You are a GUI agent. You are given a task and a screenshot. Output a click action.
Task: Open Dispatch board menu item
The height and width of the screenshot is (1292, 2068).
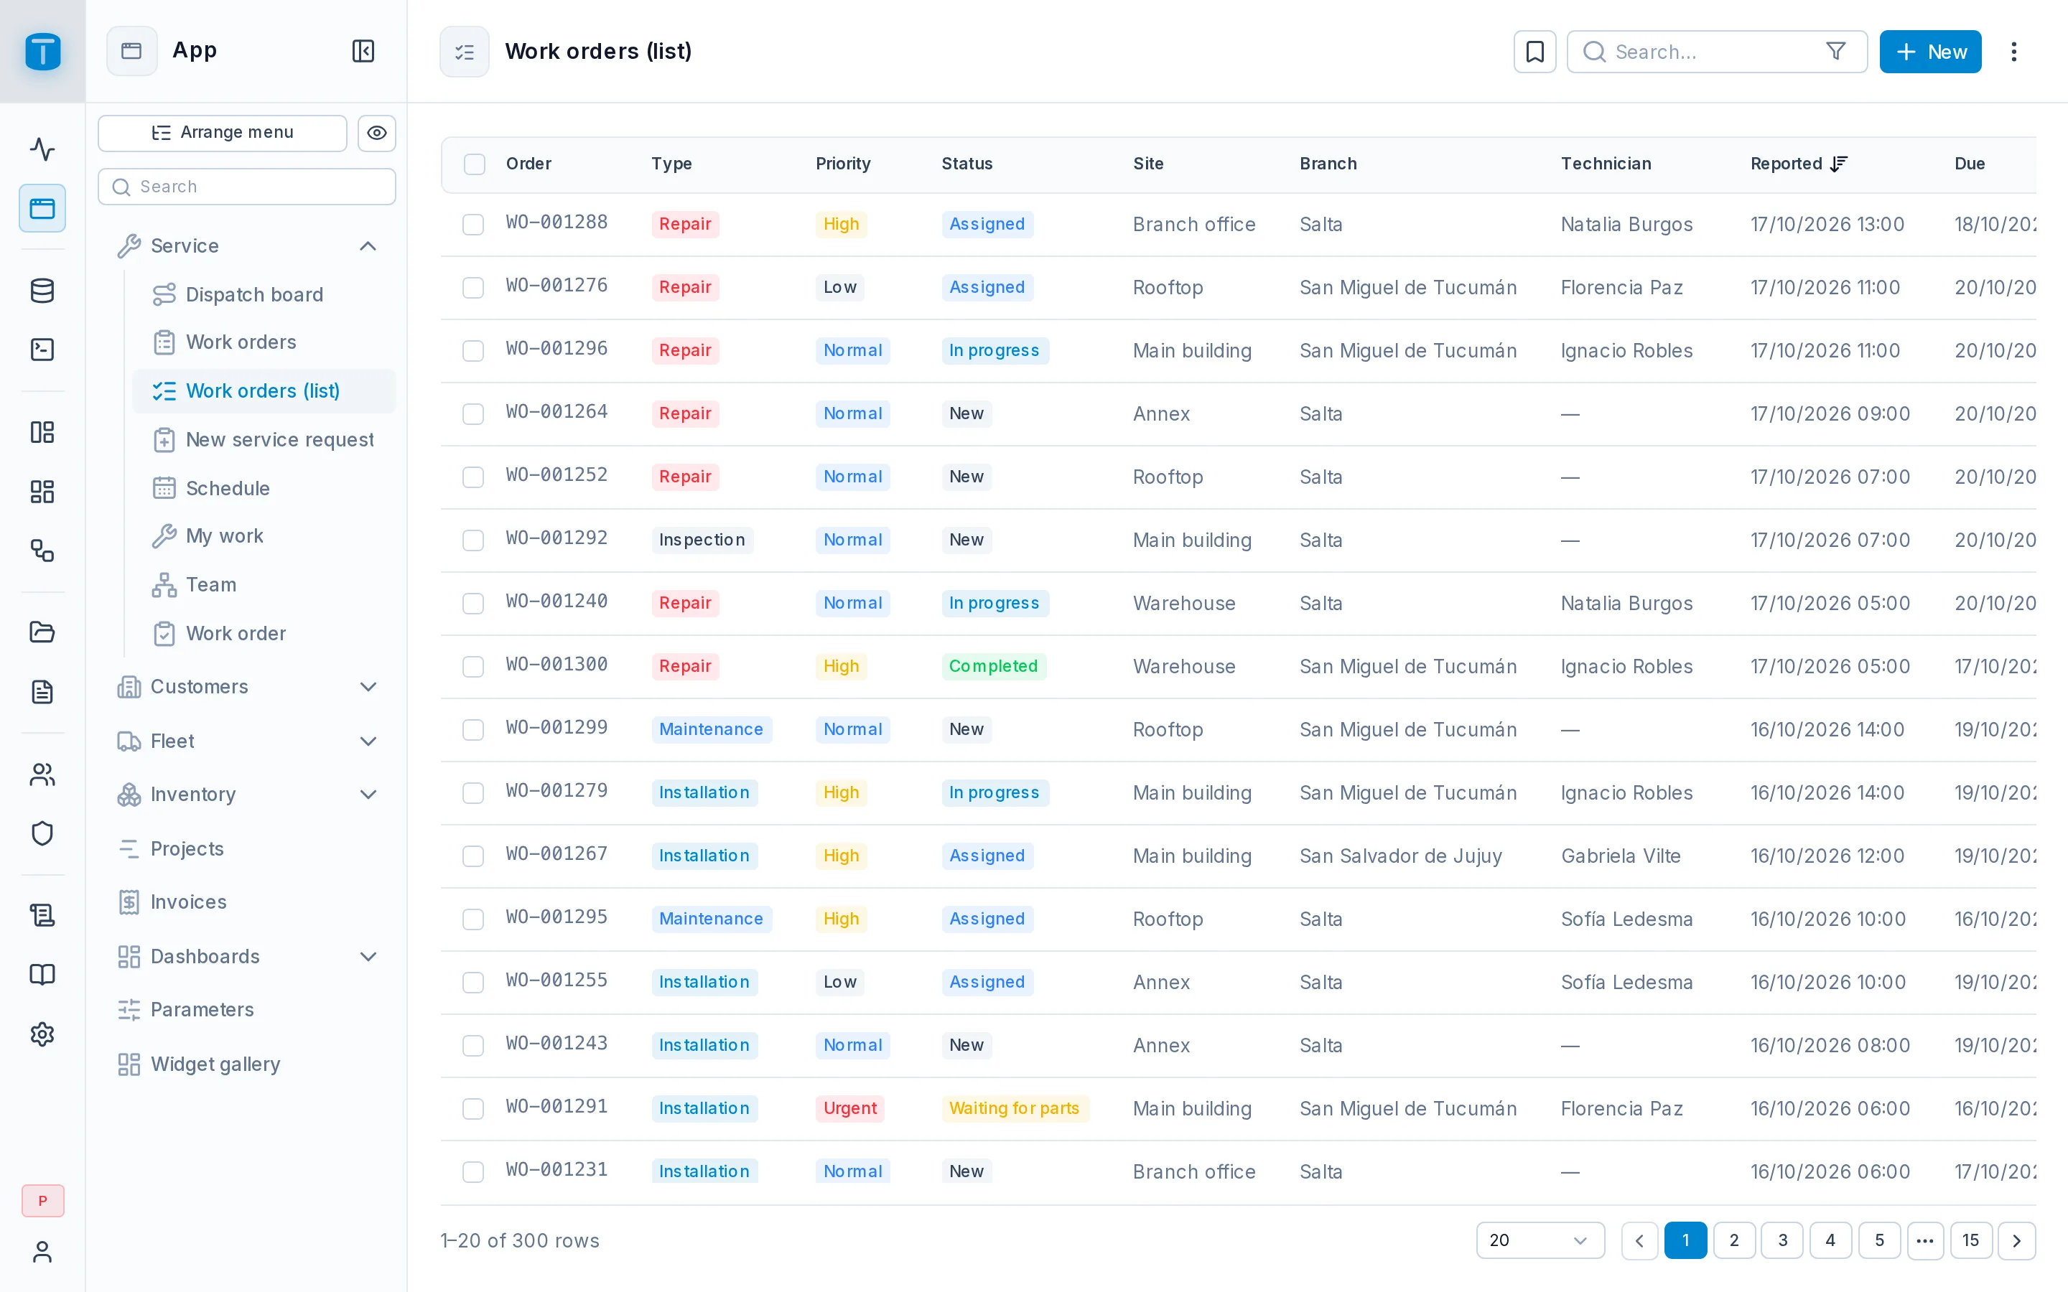264,294
